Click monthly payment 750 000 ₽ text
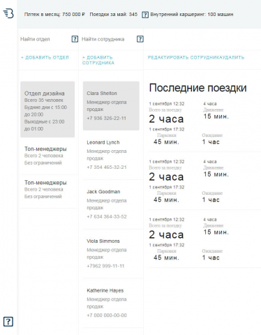 [x=54, y=15]
